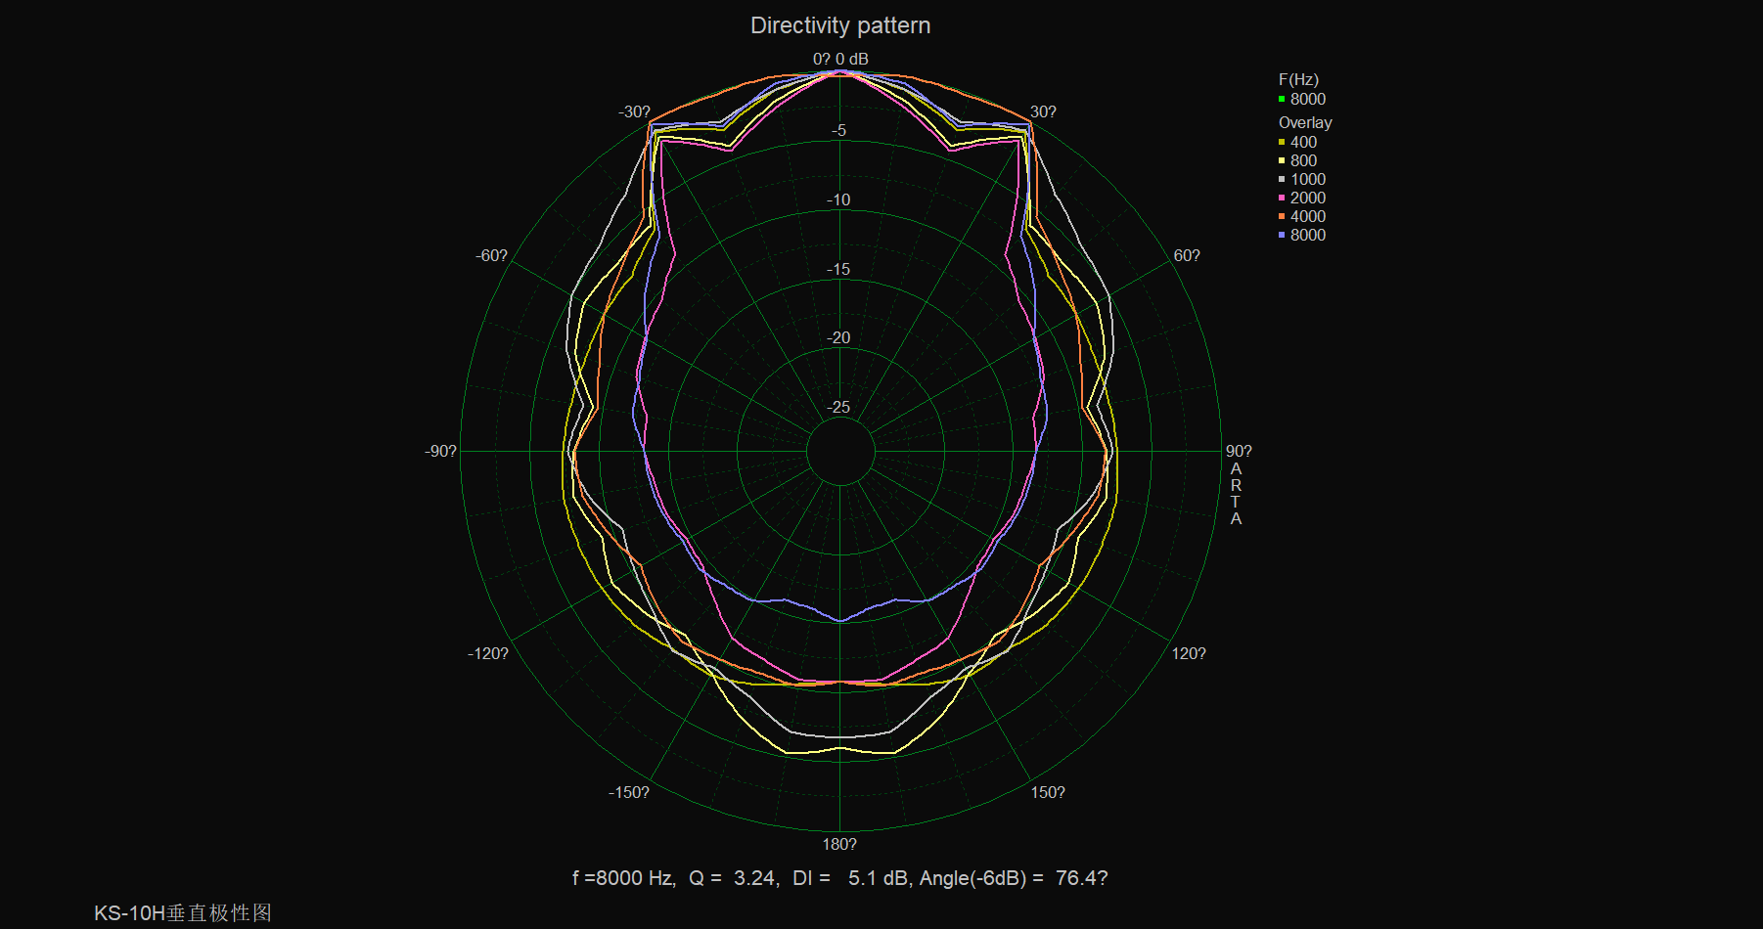Image resolution: width=1763 pixels, height=929 pixels.
Task: Click the 'Angle(-6dB) = 76.4?' readout
Action: pos(1014,878)
